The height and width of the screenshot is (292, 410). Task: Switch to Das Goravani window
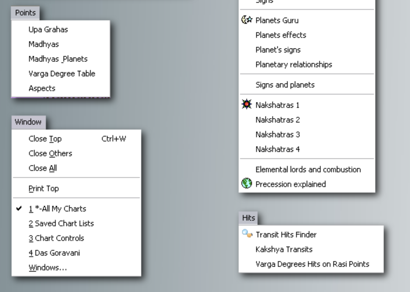pyautogui.click(x=54, y=253)
